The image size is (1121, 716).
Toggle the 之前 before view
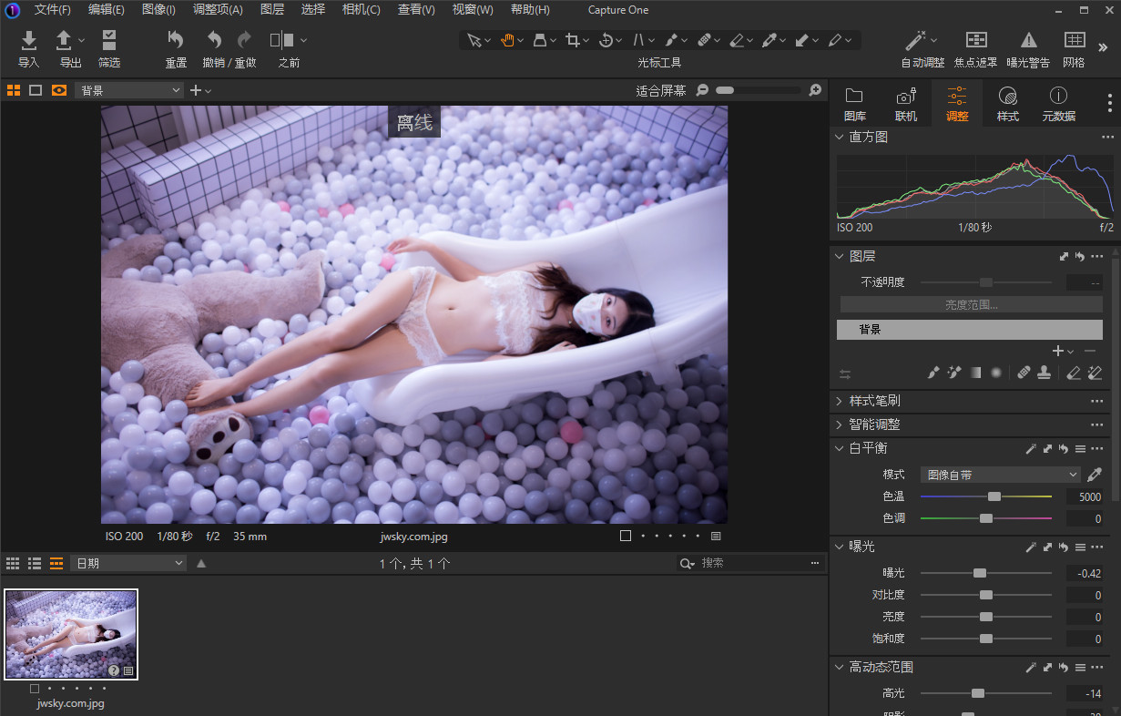pyautogui.click(x=282, y=40)
